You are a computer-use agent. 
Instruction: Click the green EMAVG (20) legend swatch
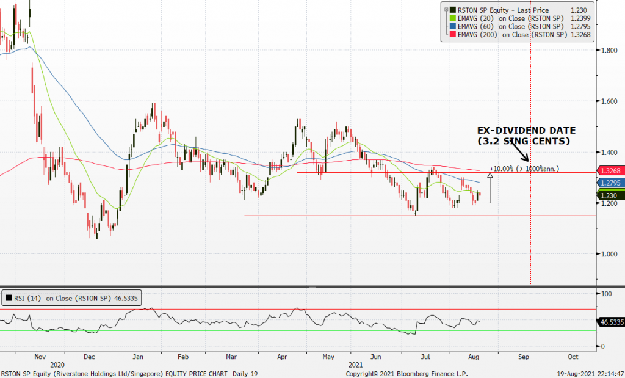point(452,18)
